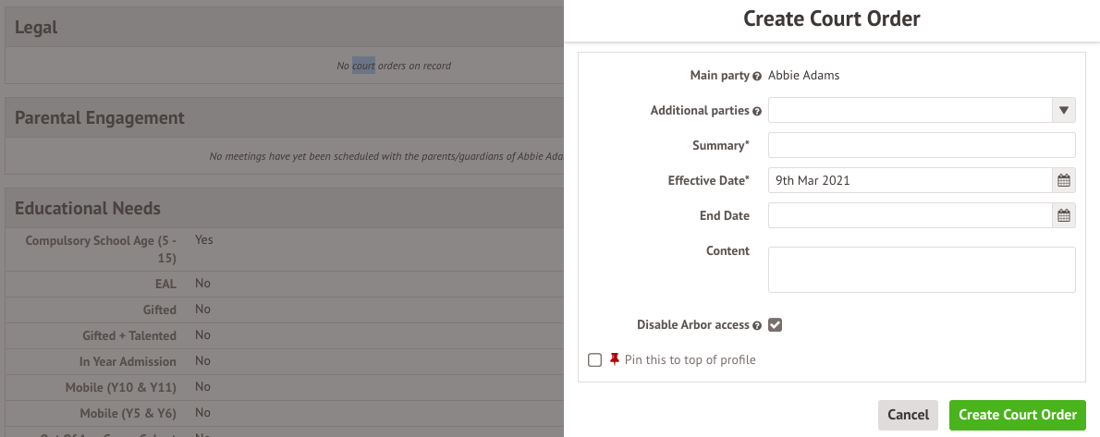
Task: Click inside the Content text area
Action: (922, 269)
